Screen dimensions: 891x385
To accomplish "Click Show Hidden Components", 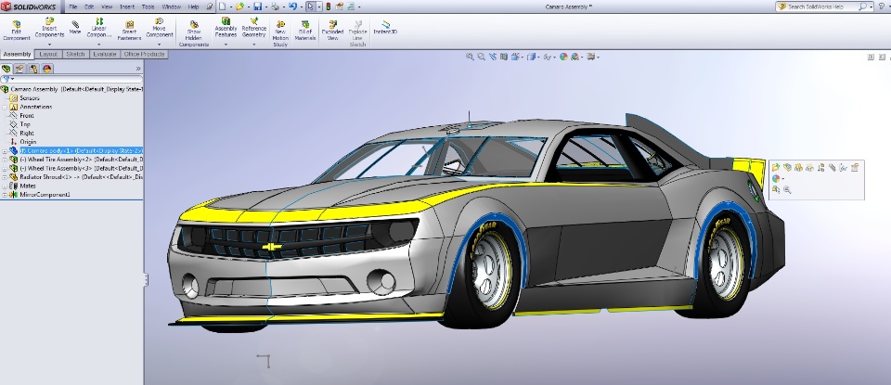I will (x=194, y=33).
